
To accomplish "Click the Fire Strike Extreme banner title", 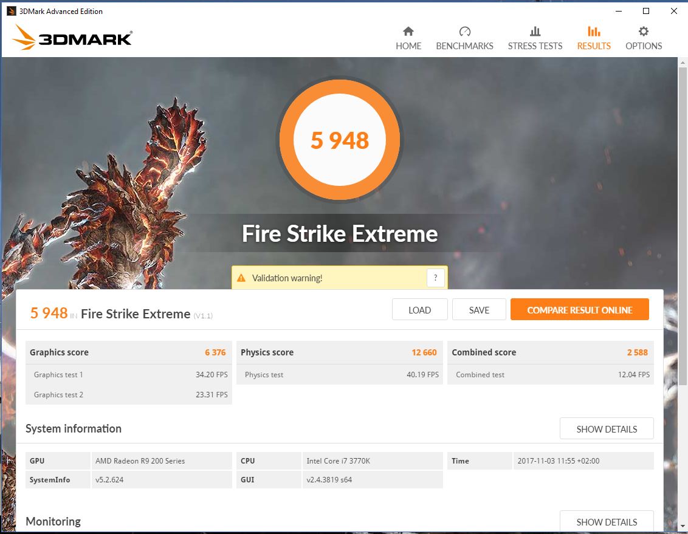I will coord(340,233).
